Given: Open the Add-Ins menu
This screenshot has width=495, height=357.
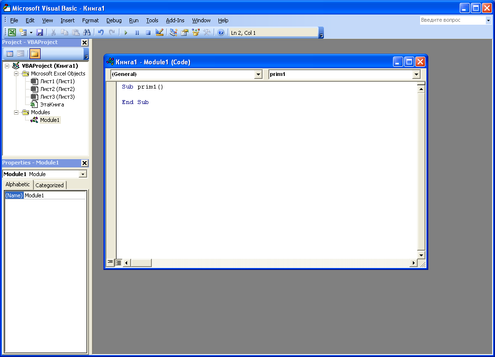Looking at the screenshot, I should click(175, 20).
